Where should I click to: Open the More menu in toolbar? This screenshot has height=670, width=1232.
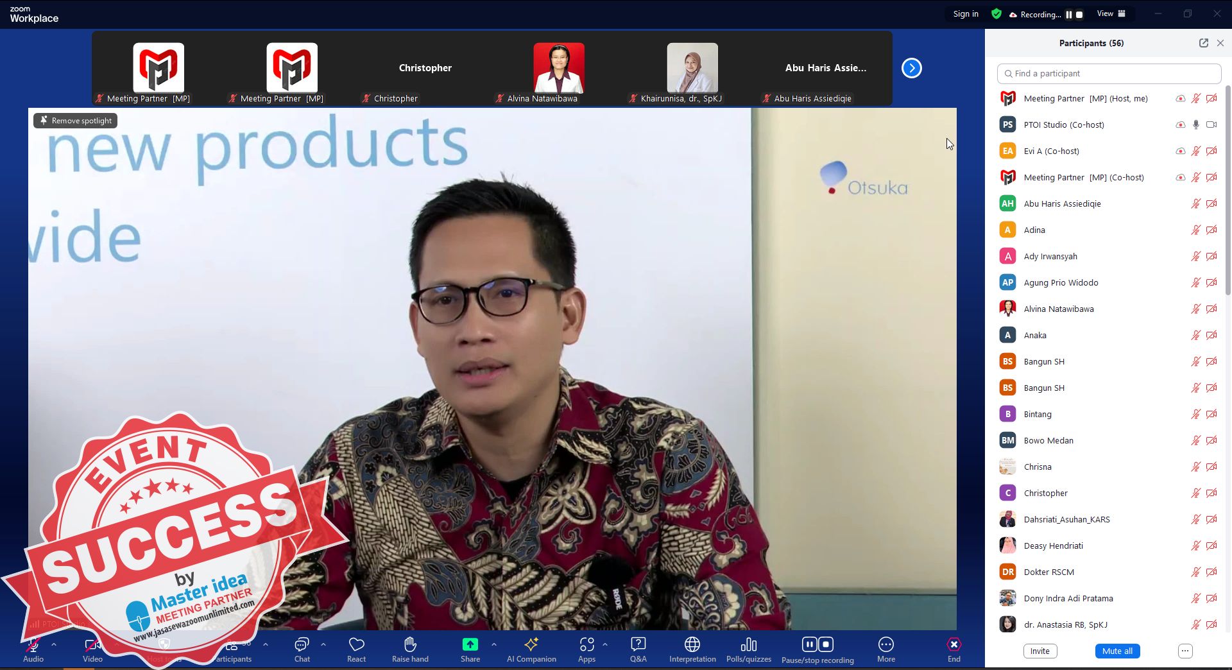tap(886, 649)
